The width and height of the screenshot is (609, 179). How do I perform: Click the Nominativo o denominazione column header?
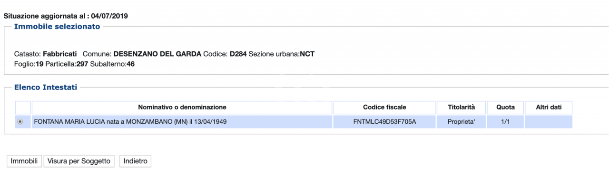pyautogui.click(x=182, y=108)
